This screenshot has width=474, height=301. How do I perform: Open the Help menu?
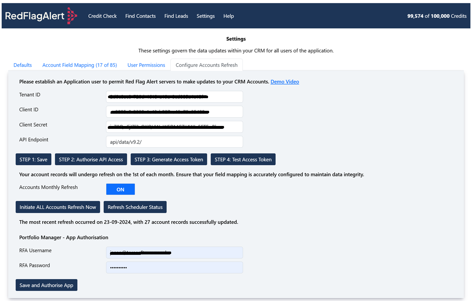point(229,16)
